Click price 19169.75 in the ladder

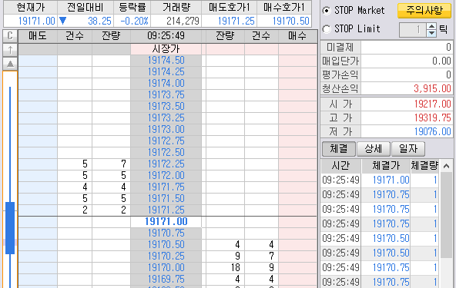pos(166,280)
